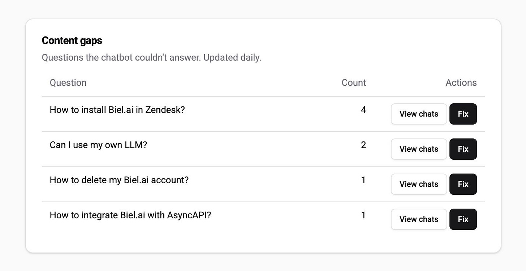
Task: Fix the Zendesk installation content gap
Action: pyautogui.click(x=463, y=114)
